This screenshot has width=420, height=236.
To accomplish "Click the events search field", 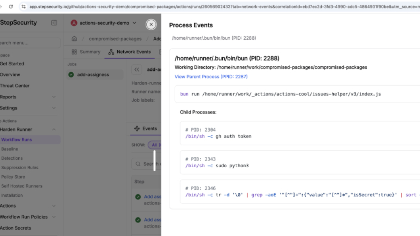I will click(146, 164).
